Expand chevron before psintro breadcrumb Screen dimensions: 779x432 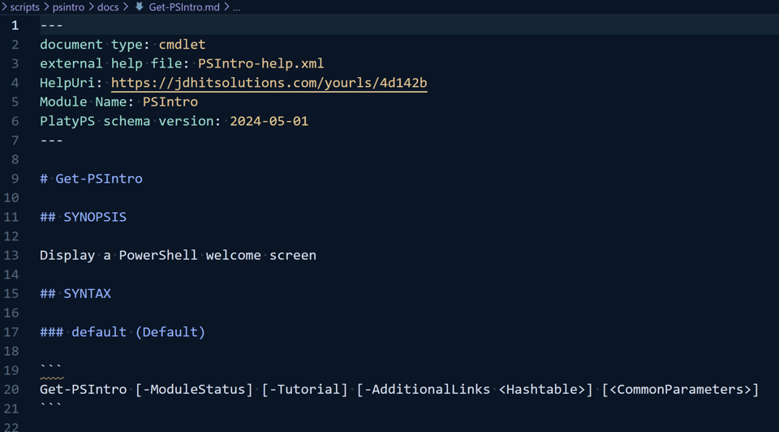pyautogui.click(x=46, y=7)
